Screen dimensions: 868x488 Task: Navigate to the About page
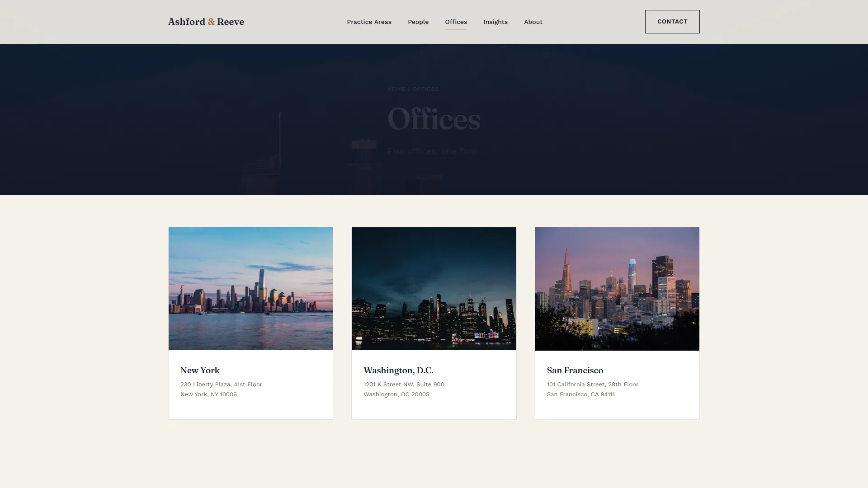tap(533, 22)
